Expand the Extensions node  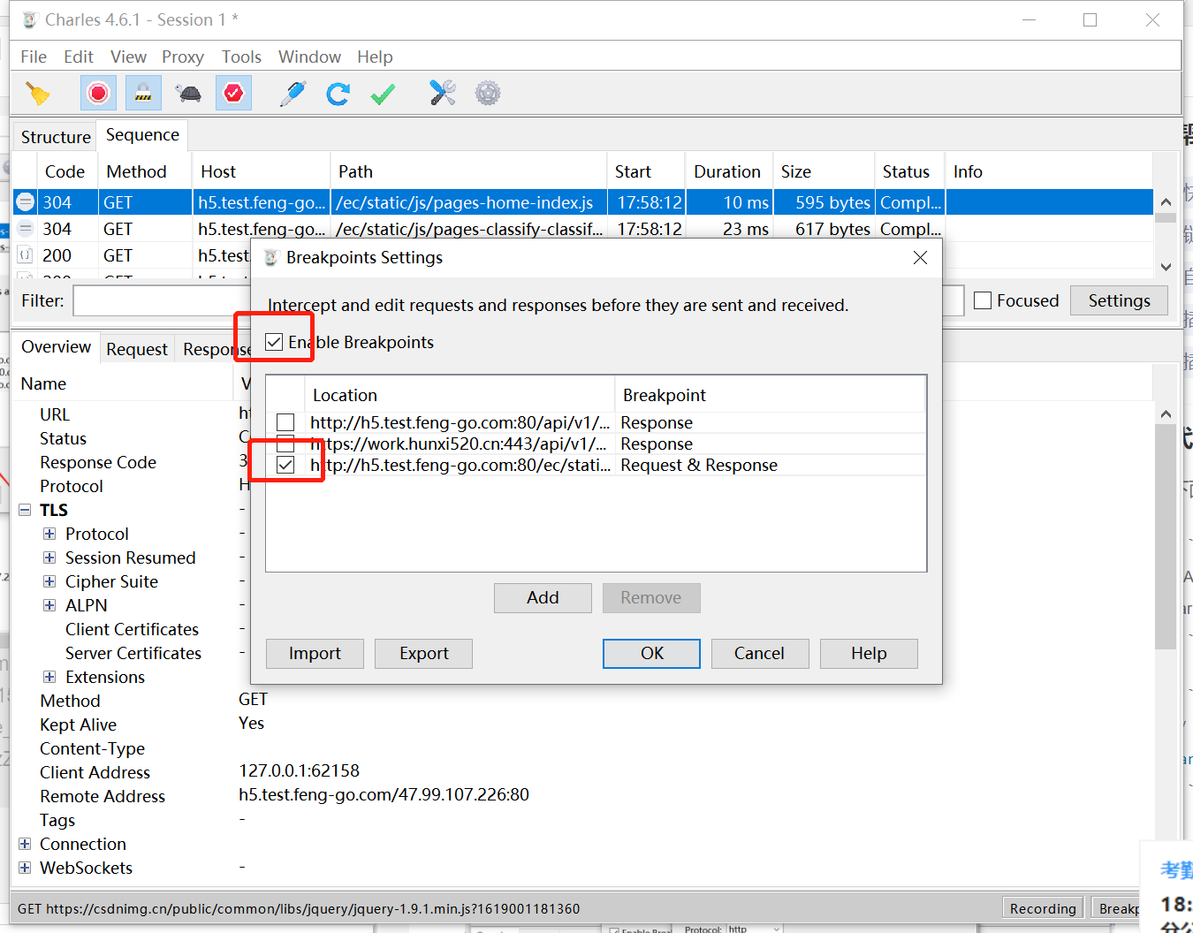49,677
